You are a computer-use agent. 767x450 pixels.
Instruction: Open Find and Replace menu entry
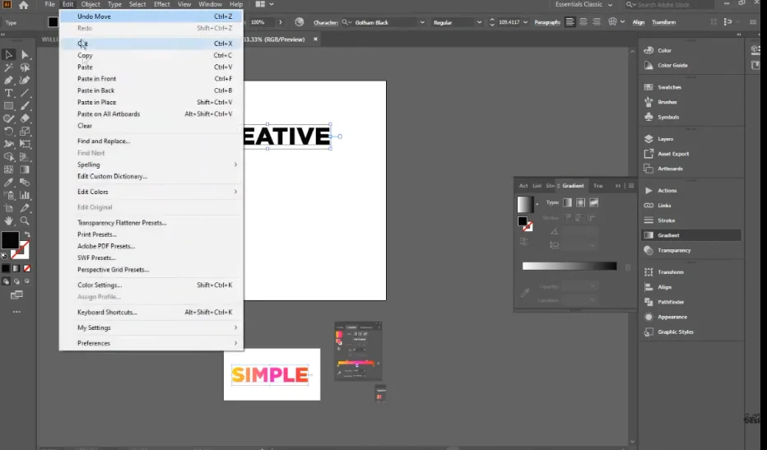coord(151,141)
